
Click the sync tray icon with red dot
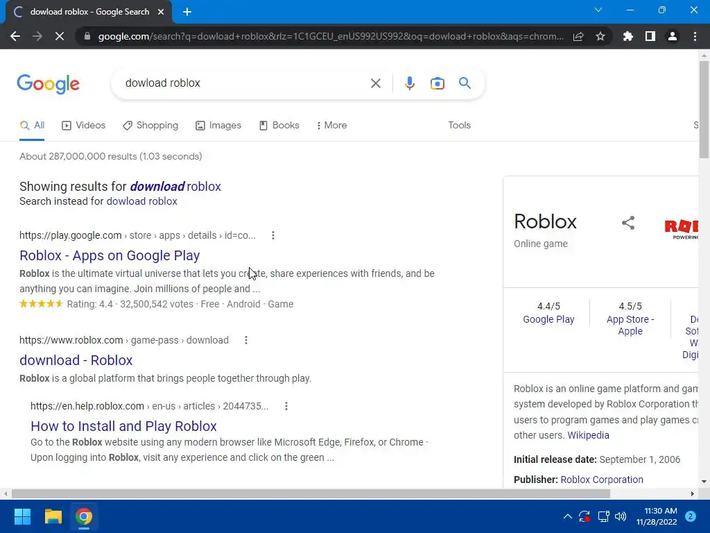585,516
